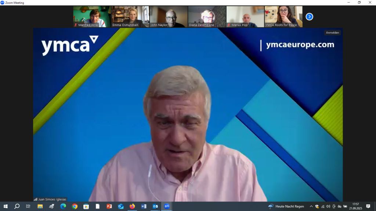The width and height of the screenshot is (376, 211).
Task: Open Microsoft Edge from the taskbar
Action: click(63, 206)
